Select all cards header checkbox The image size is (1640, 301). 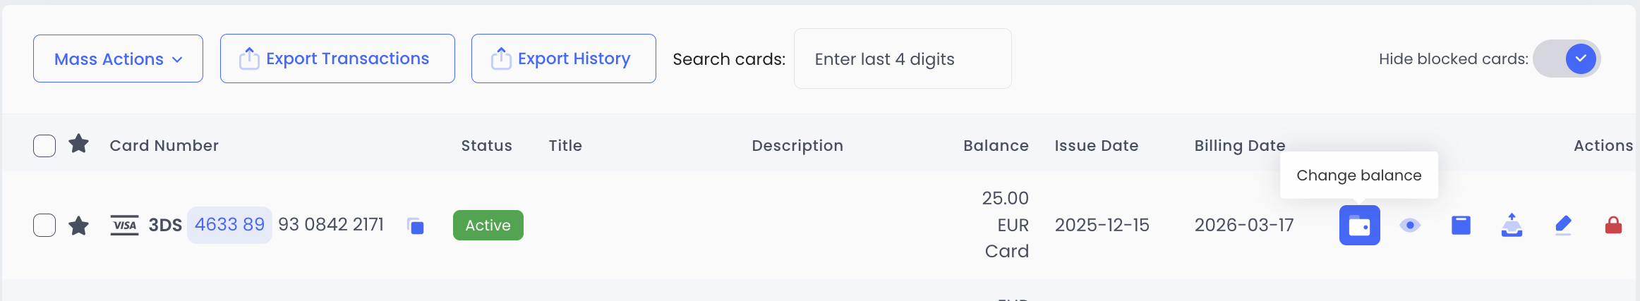coord(44,146)
